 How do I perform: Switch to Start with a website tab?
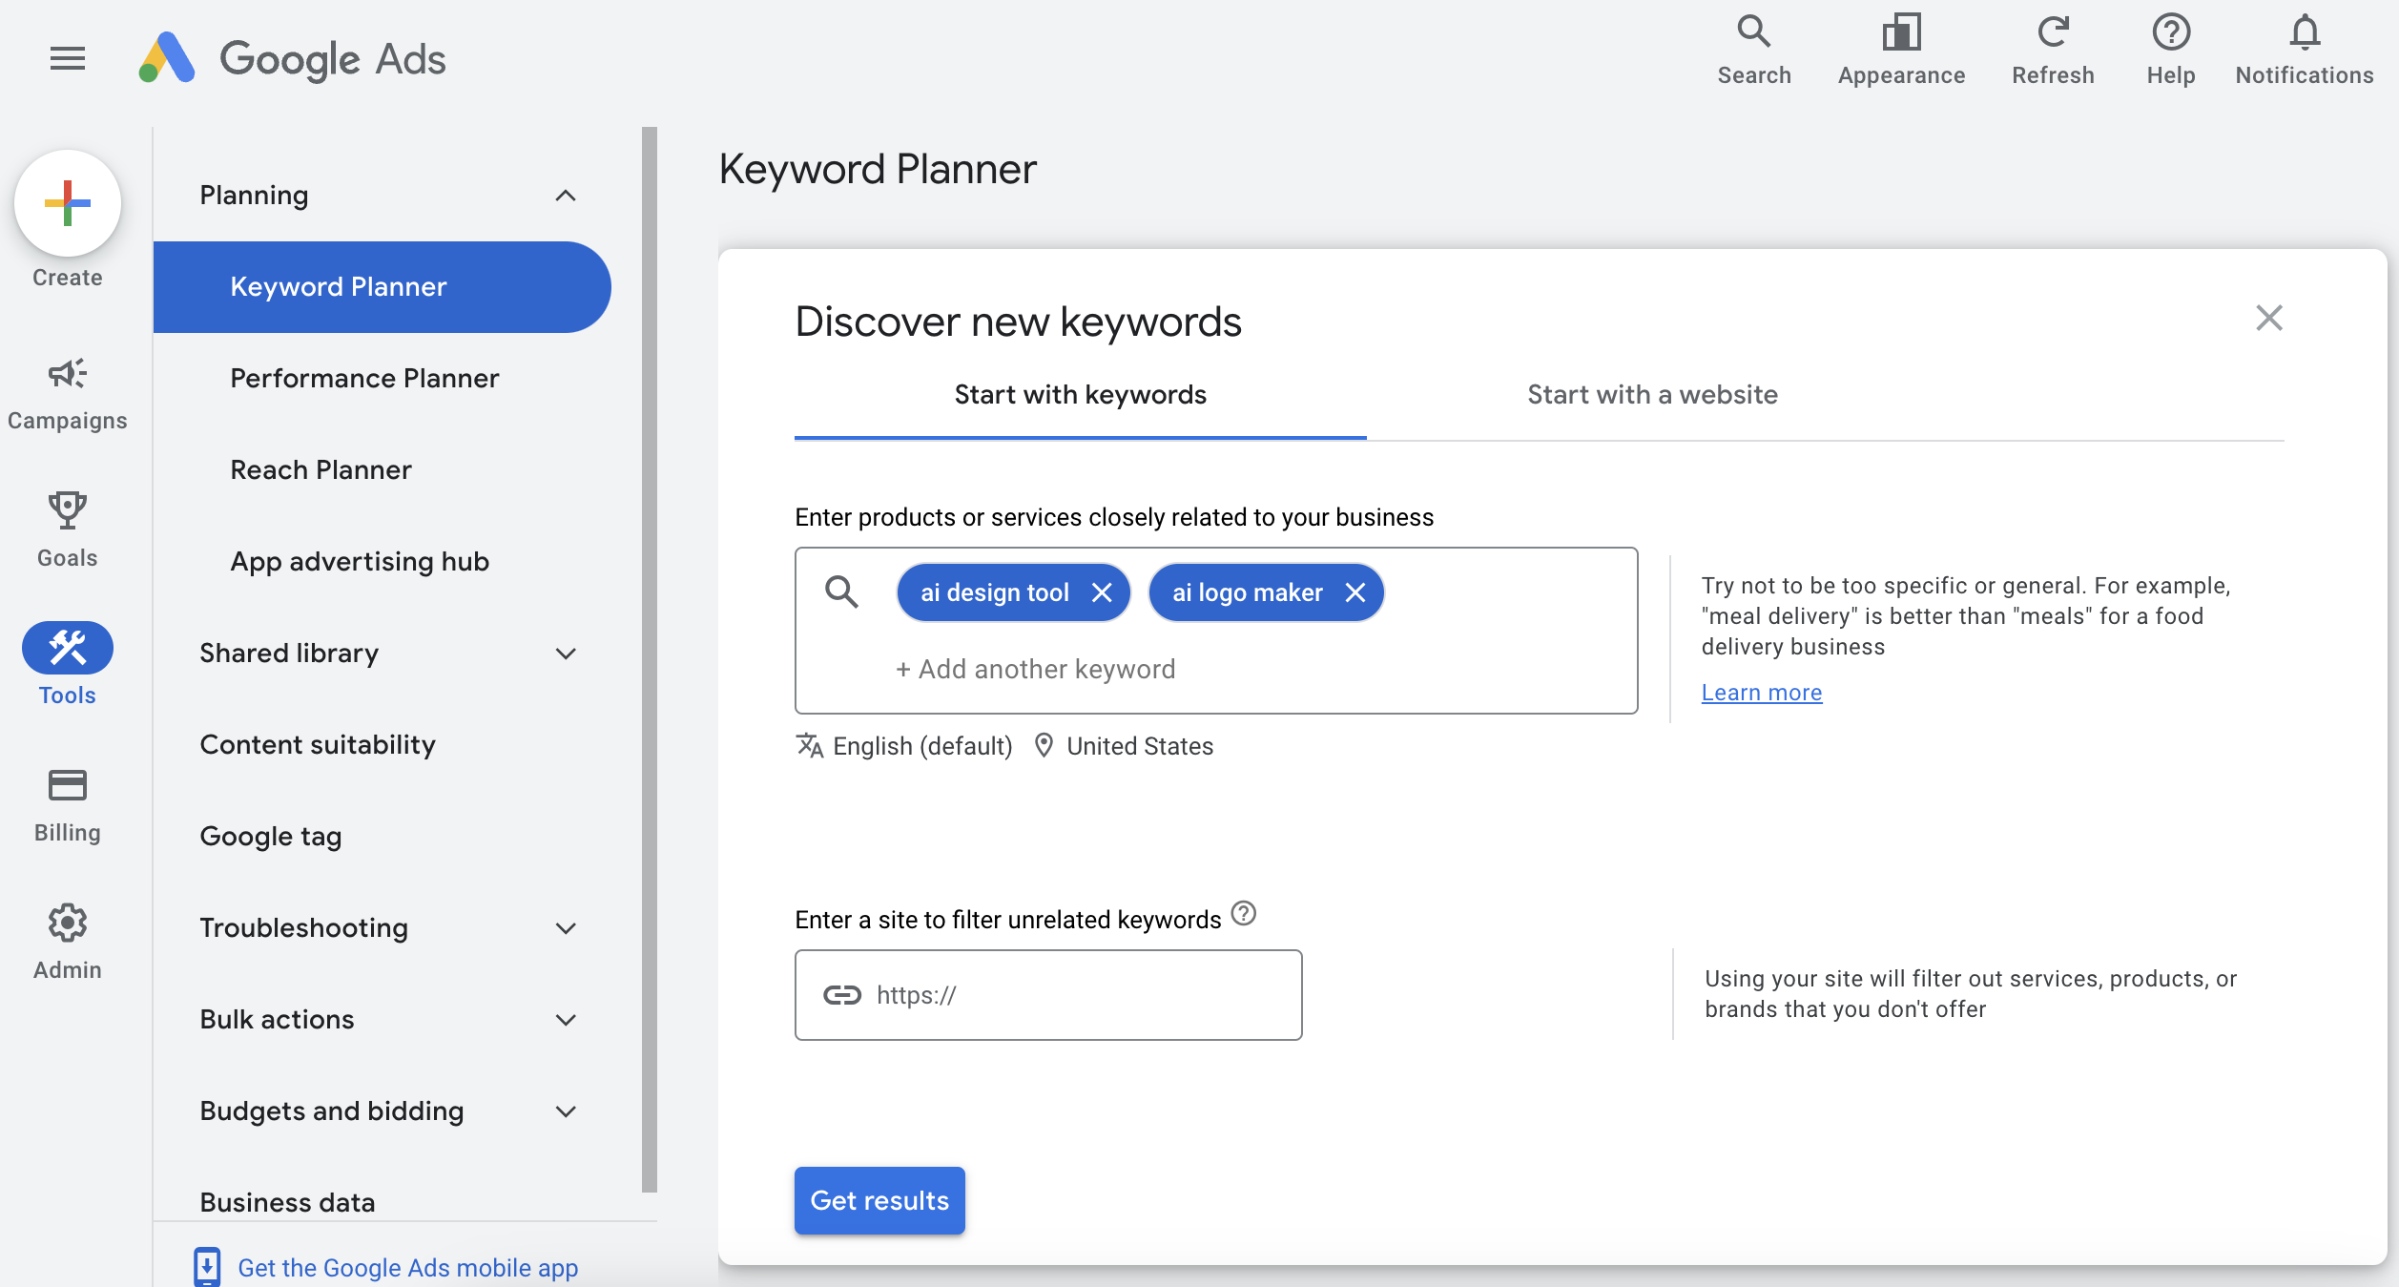point(1652,395)
